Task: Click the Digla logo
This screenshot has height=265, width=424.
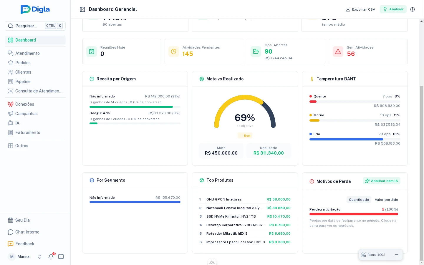Action: (35, 9)
